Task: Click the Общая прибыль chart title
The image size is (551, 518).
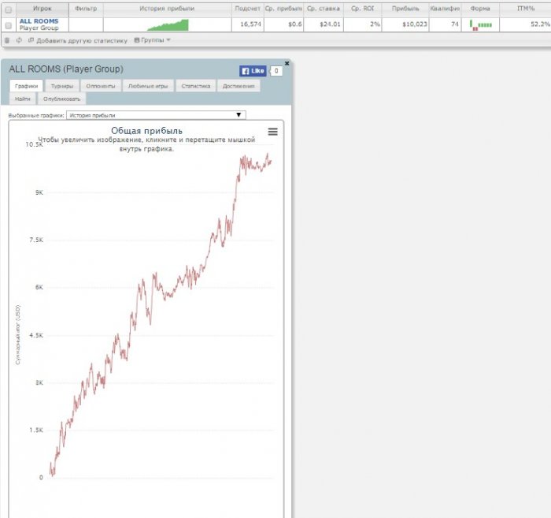Action: tap(146, 131)
